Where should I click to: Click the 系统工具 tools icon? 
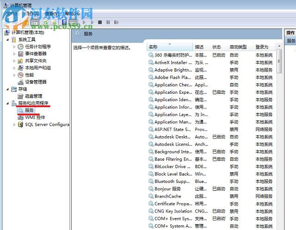13,40
